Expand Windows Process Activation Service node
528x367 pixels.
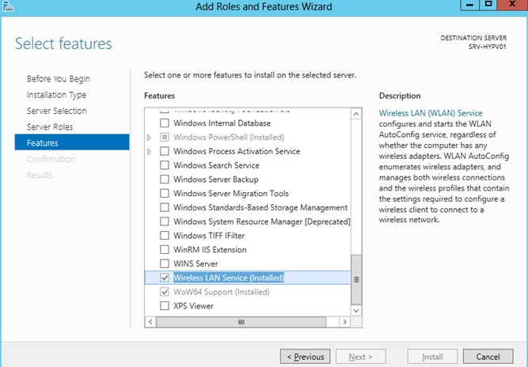150,152
